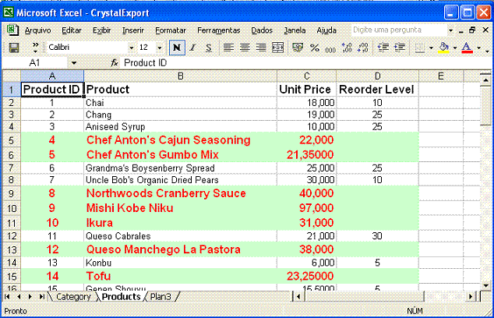
Task: Open Arquivo menu
Action: 37,30
